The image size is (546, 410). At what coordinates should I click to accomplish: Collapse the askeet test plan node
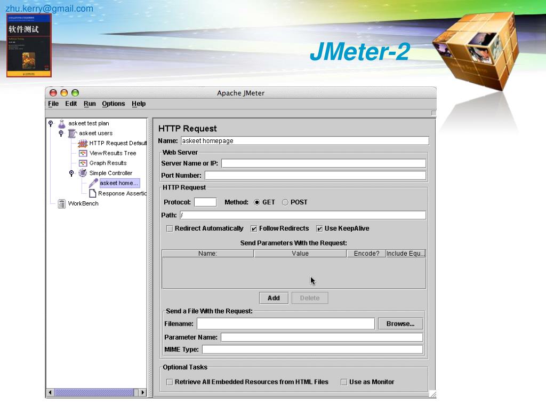coord(51,123)
